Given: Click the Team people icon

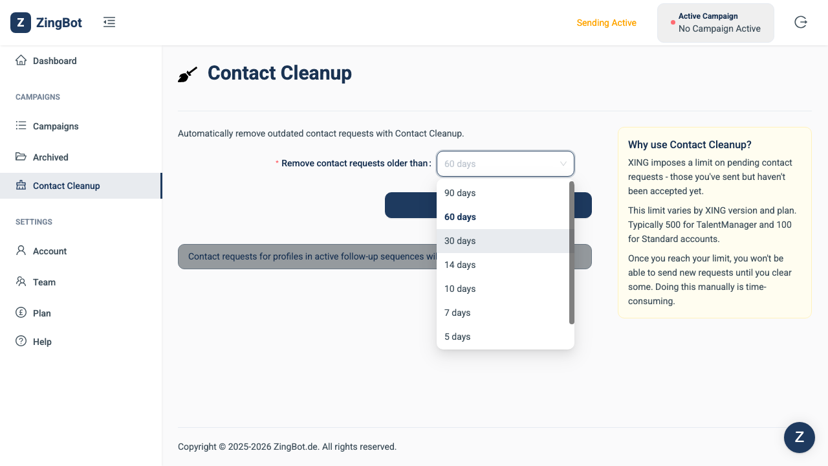Looking at the screenshot, I should coord(21,282).
